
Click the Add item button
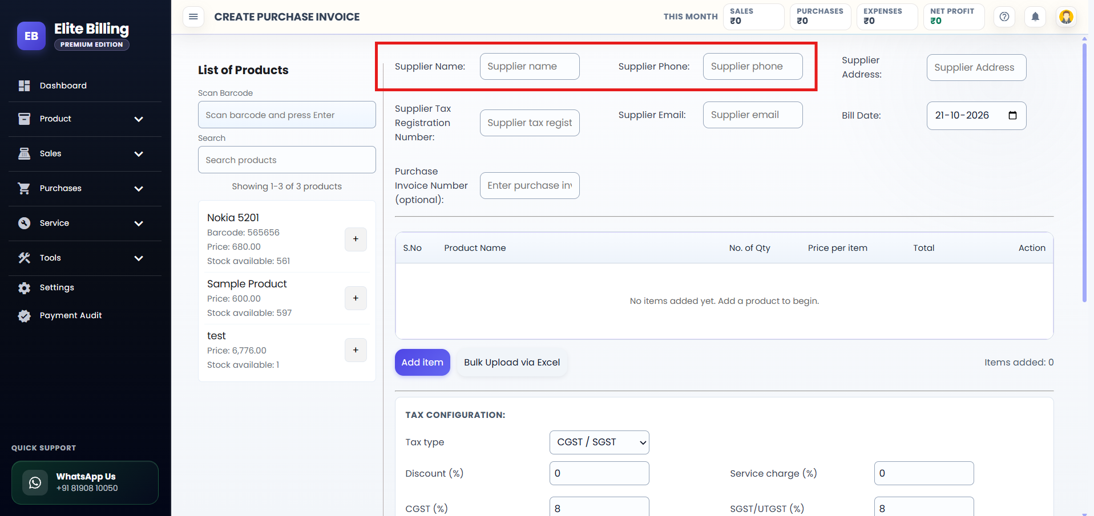(422, 362)
